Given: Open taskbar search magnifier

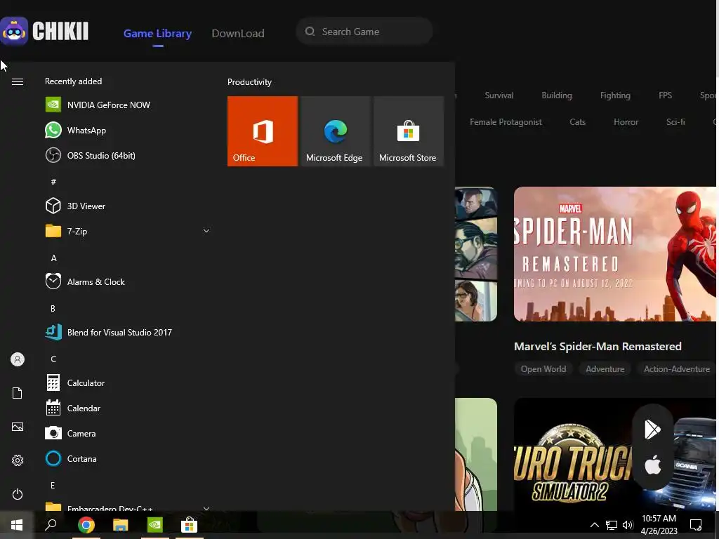Looking at the screenshot, I should click(x=51, y=525).
